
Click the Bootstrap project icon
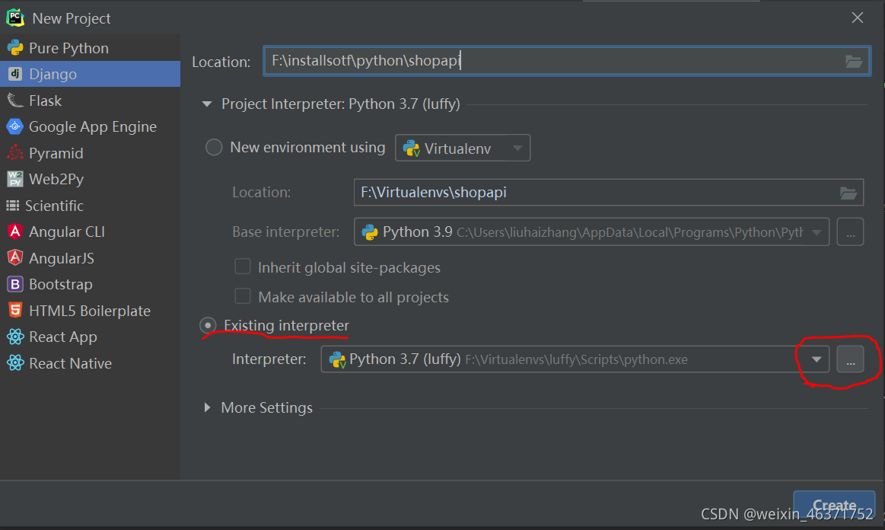click(x=17, y=284)
